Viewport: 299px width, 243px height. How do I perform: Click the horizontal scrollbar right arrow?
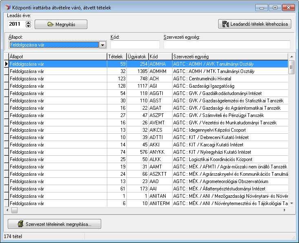(x=284, y=210)
